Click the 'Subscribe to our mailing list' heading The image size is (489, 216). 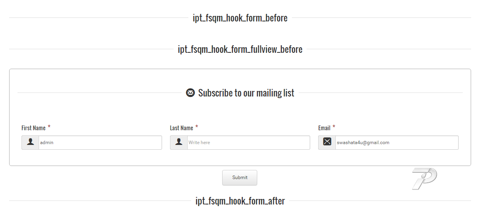point(246,93)
